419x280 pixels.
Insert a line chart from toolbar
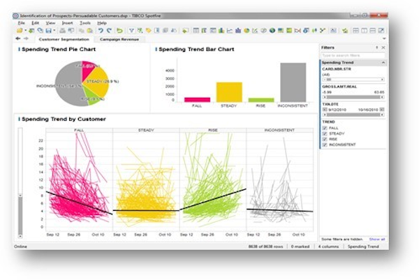tap(230, 31)
